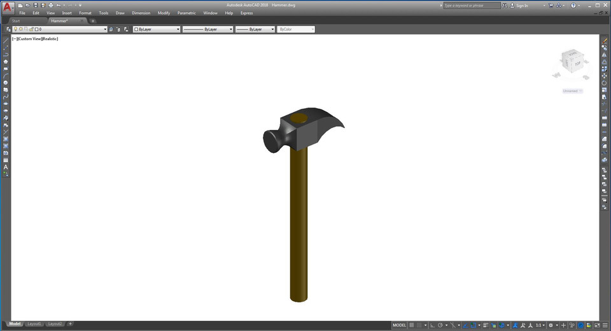Open the status bar Customization menu icon

[x=605, y=325]
